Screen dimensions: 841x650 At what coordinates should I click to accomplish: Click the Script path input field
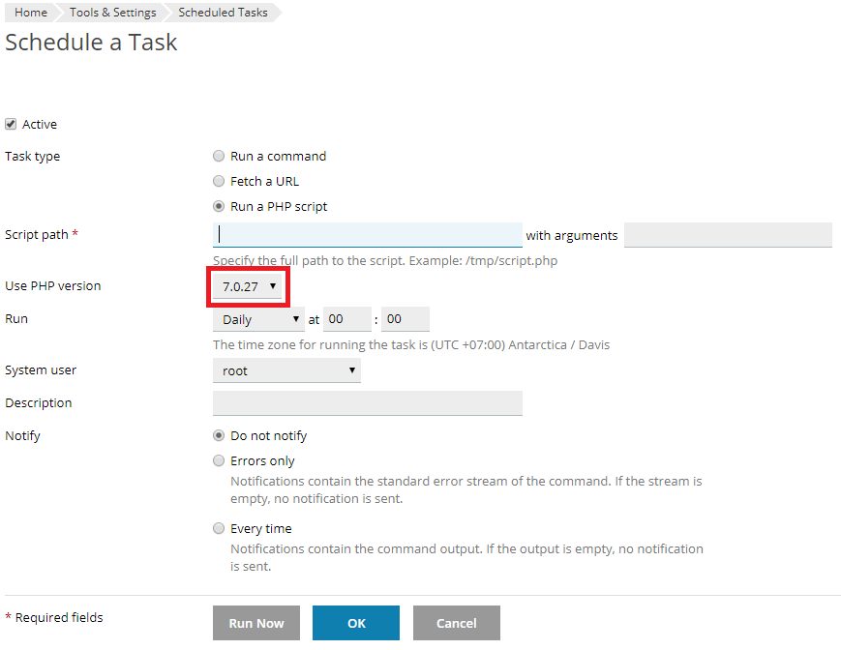(x=367, y=235)
